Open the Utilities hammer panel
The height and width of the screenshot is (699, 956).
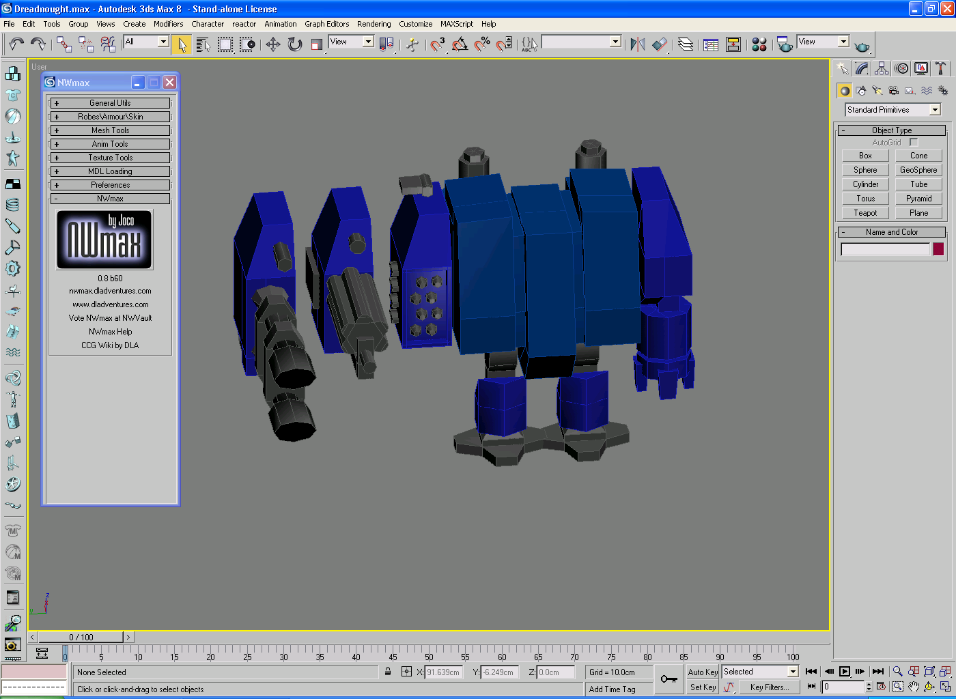coord(941,68)
